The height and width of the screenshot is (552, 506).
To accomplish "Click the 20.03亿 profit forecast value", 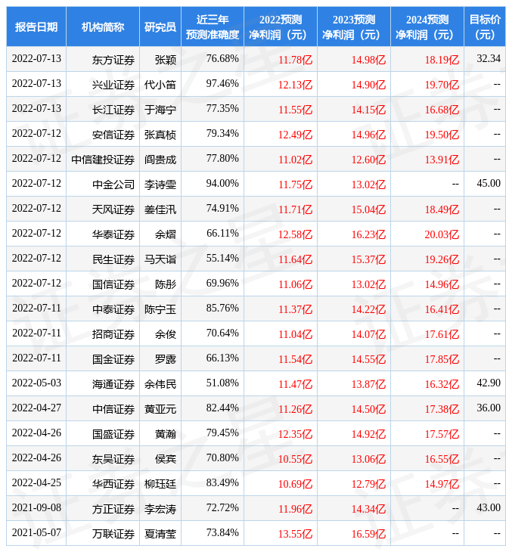I will click(442, 234).
